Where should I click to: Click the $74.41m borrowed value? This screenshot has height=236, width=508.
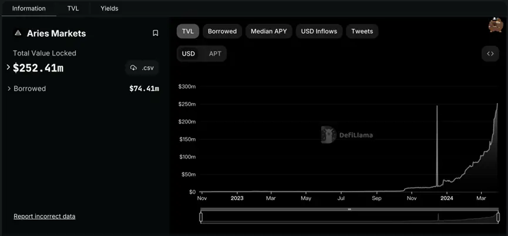[144, 88]
